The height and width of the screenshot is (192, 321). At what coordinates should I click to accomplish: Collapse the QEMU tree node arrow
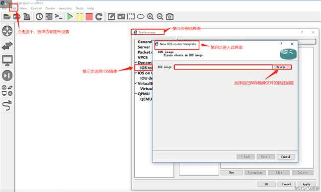(136, 94)
